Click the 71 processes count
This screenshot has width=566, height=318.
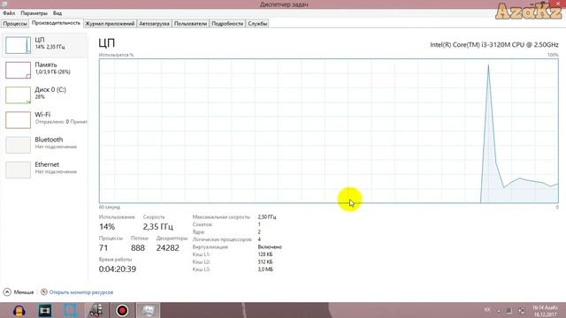(x=103, y=248)
